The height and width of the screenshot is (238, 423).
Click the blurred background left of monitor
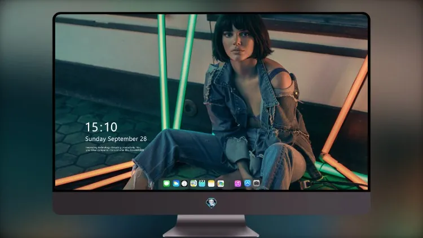[x=26, y=119]
